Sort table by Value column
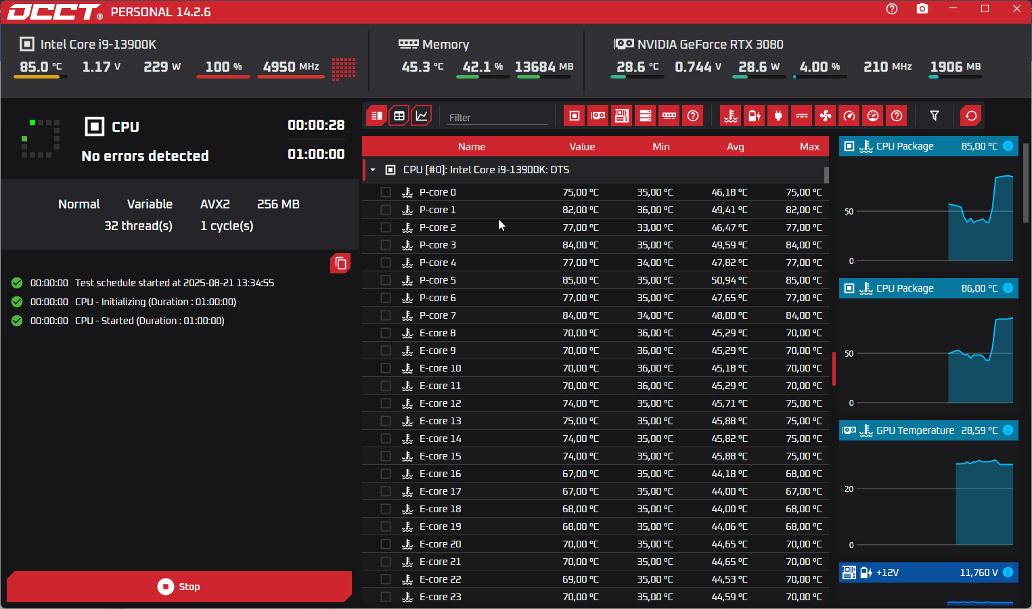This screenshot has height=609, width=1032. pyautogui.click(x=582, y=147)
